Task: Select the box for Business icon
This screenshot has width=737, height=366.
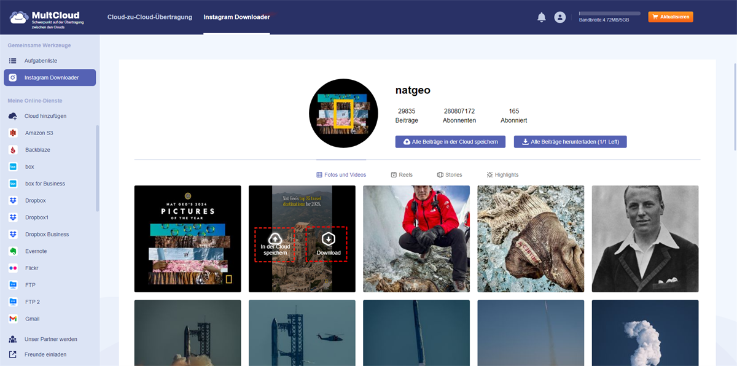Action: pyautogui.click(x=12, y=184)
